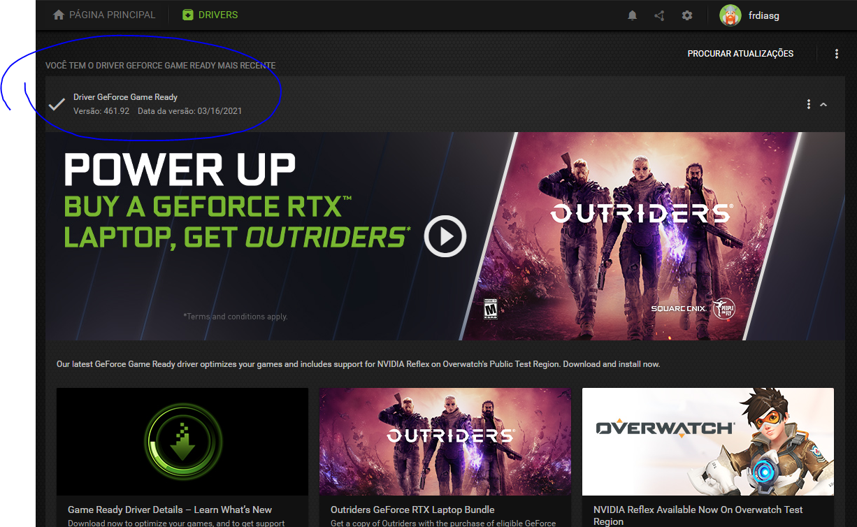This screenshot has height=527, width=857.
Task: Click the share icon in header
Action: coord(659,15)
